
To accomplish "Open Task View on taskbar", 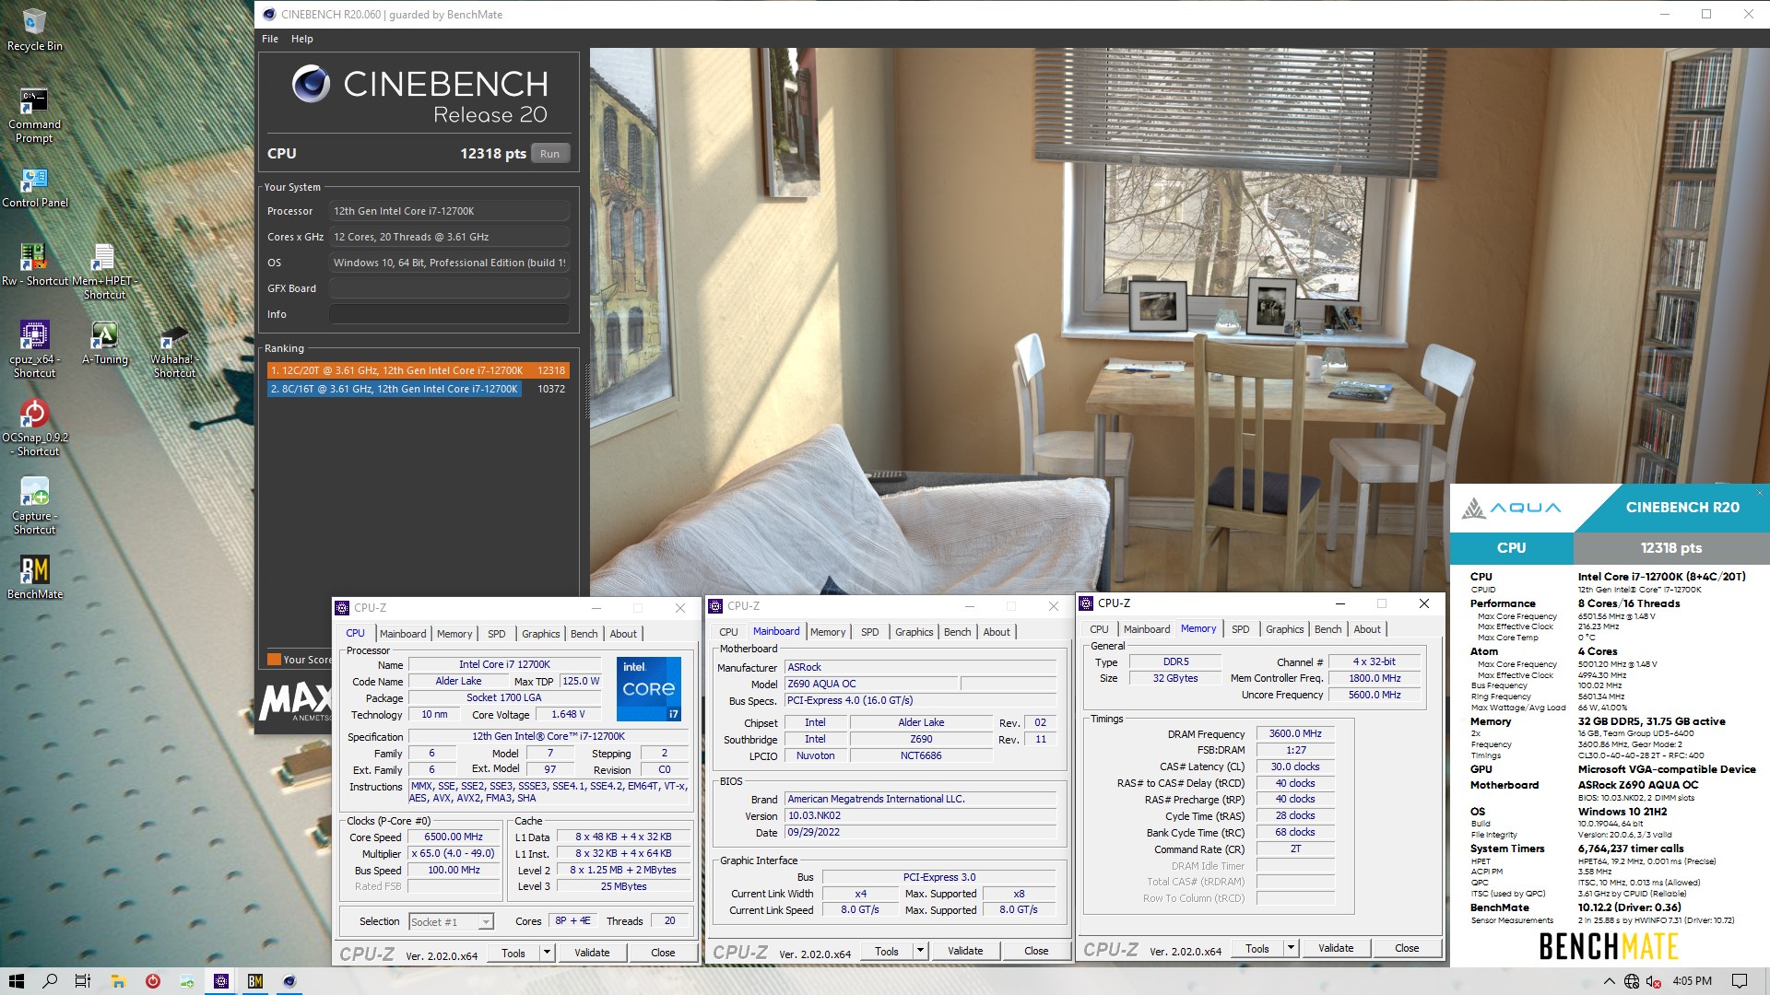I will pos(83,981).
